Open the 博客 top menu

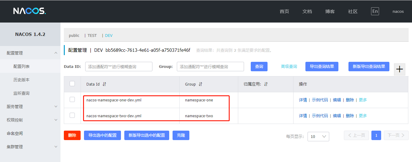click(330, 11)
